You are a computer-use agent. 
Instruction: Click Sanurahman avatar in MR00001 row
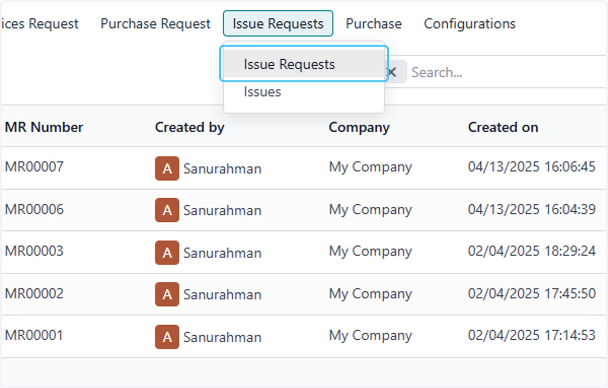tap(167, 337)
